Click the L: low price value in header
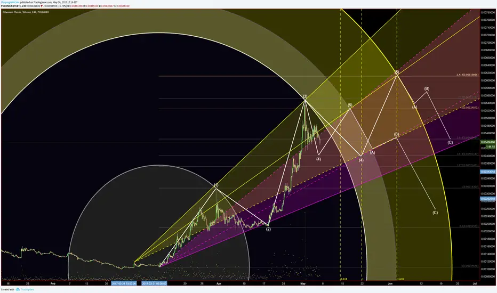This screenshot has height=293, width=497. tap(106, 6)
